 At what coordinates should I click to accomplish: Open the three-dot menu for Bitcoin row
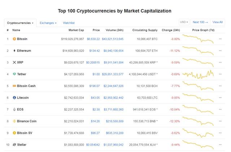tap(220, 39)
